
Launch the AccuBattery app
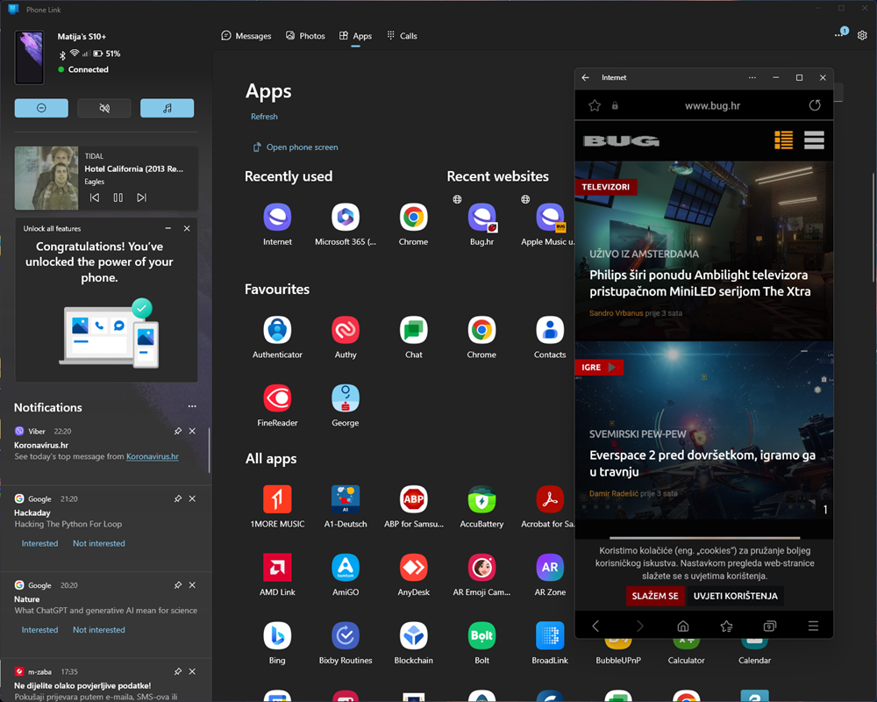pos(481,499)
